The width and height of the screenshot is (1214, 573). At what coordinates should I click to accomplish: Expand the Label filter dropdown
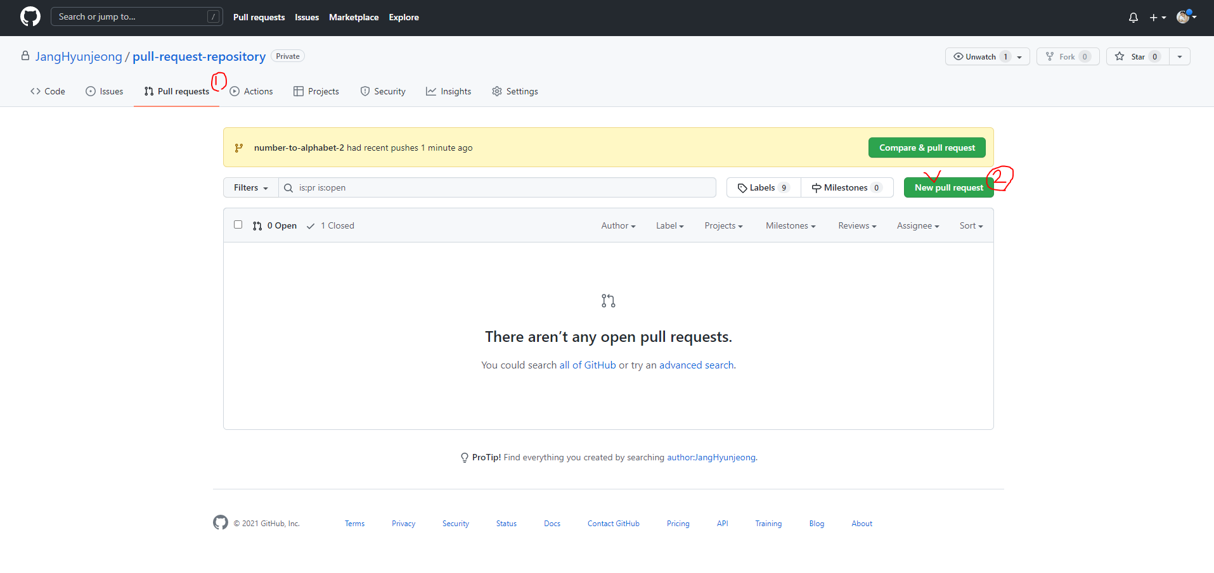(669, 225)
